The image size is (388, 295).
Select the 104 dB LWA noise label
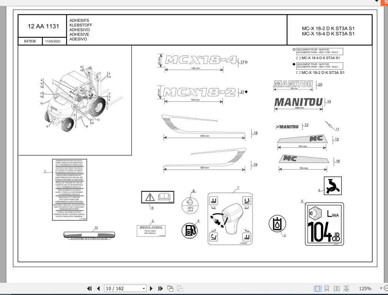click(x=324, y=224)
